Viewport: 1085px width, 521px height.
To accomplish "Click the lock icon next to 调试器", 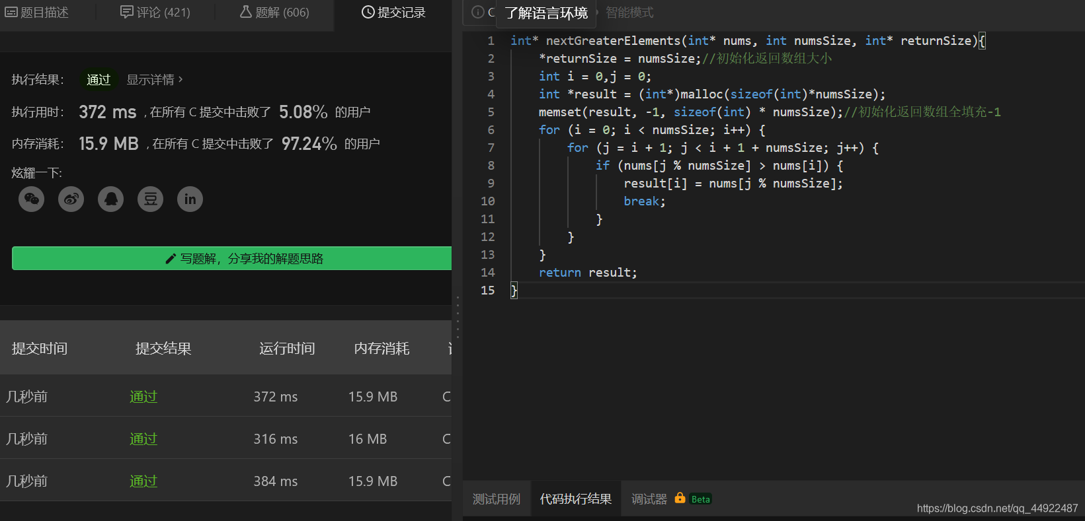I will [680, 498].
